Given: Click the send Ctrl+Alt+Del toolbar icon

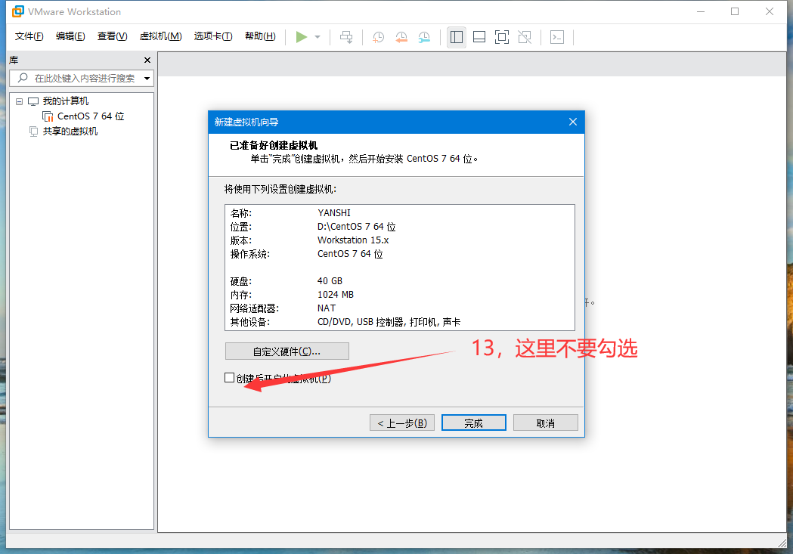Looking at the screenshot, I should tap(346, 37).
